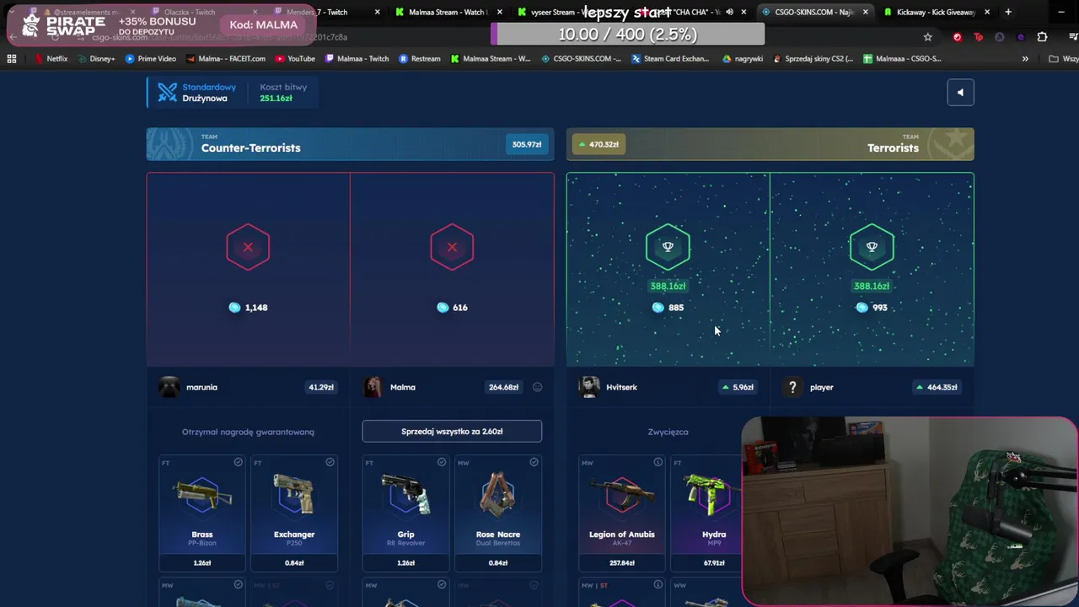
Task: Select the Exchanger P250 skin image
Action: click(x=294, y=495)
